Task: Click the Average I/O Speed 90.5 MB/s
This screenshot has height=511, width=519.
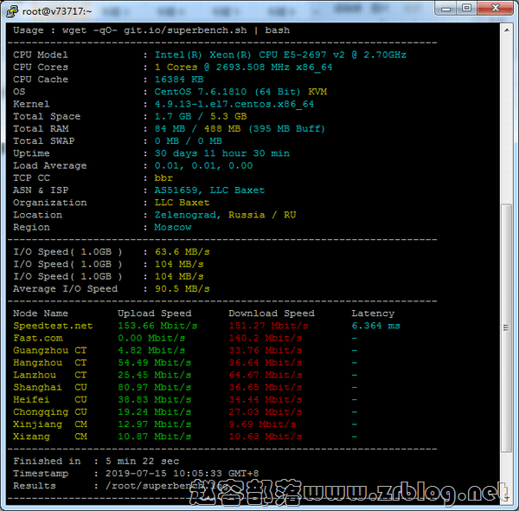Action: (x=182, y=288)
